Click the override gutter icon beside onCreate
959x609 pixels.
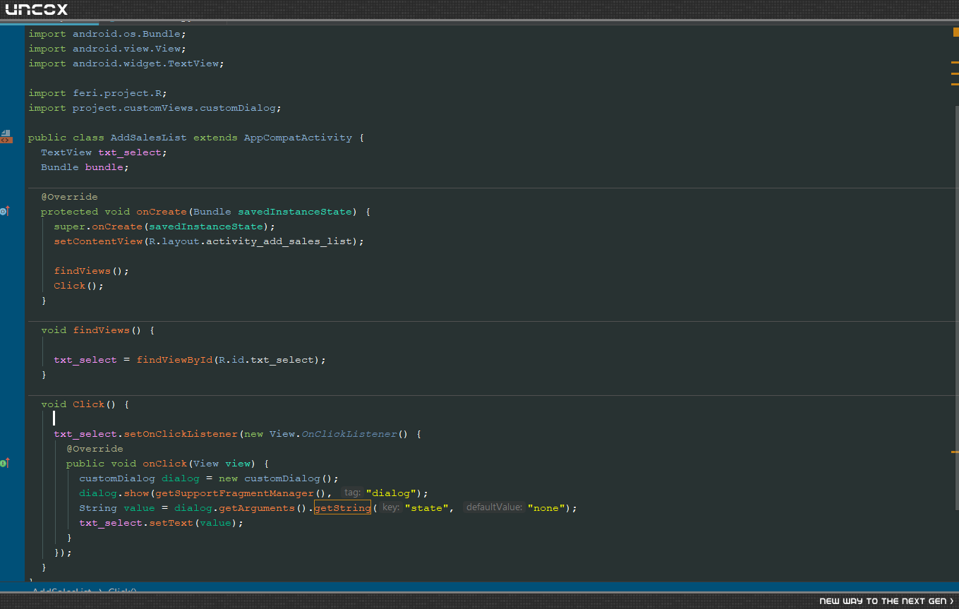coord(4,211)
